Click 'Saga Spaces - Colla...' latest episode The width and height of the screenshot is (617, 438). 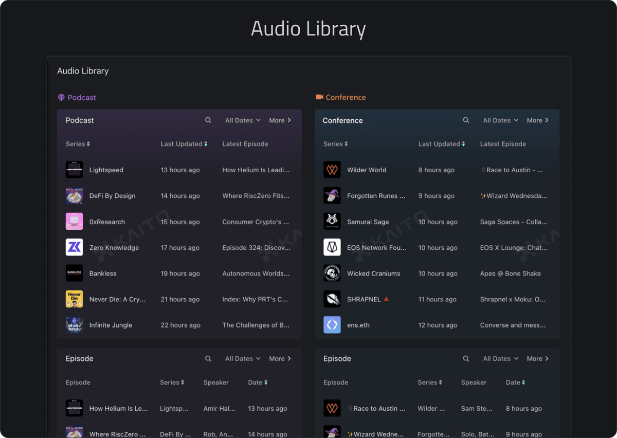click(514, 222)
